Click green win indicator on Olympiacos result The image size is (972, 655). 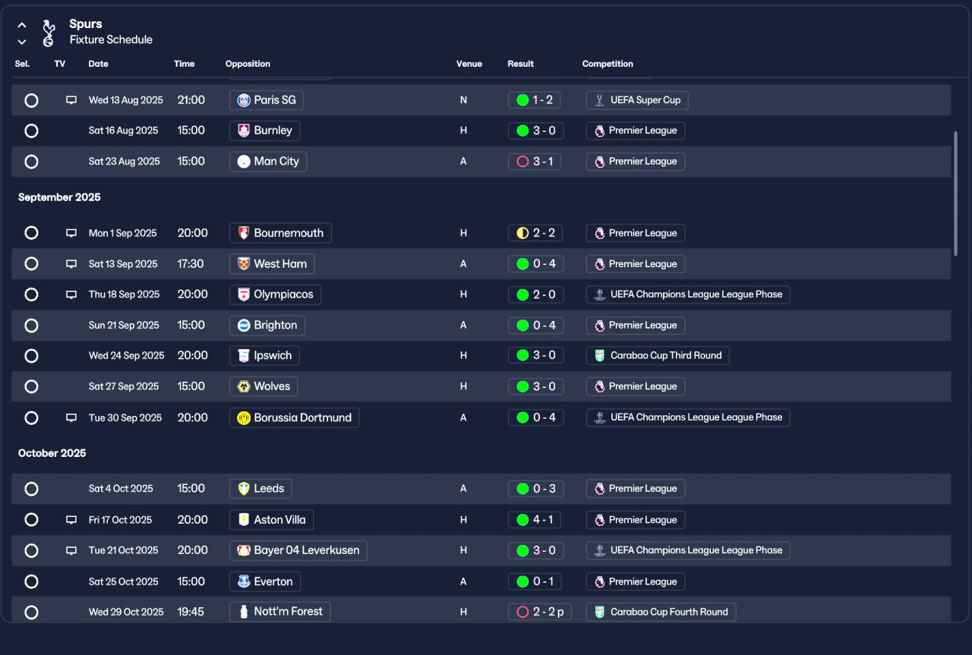pos(522,294)
